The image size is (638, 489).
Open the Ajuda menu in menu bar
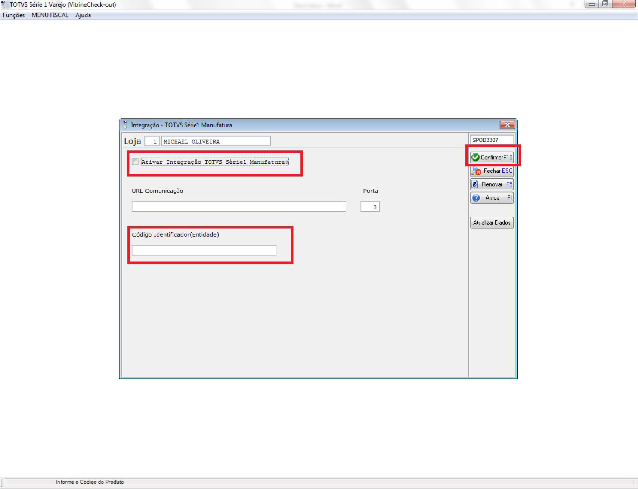(x=83, y=15)
